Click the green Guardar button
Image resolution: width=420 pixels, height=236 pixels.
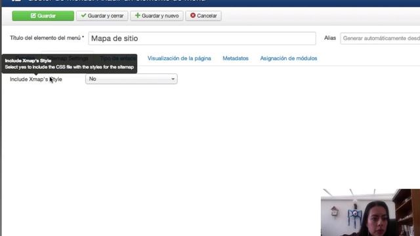(x=43, y=16)
